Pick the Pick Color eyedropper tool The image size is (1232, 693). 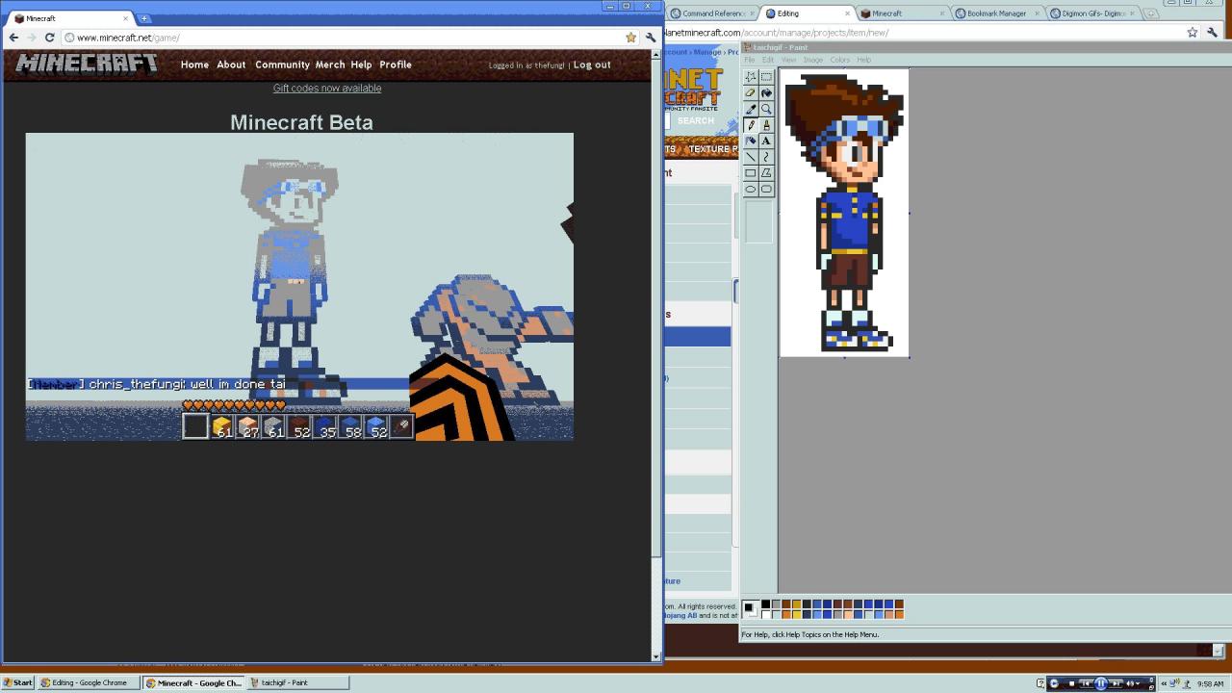tap(751, 110)
